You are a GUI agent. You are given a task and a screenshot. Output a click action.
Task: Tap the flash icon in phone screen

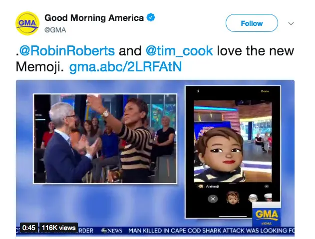(198, 91)
